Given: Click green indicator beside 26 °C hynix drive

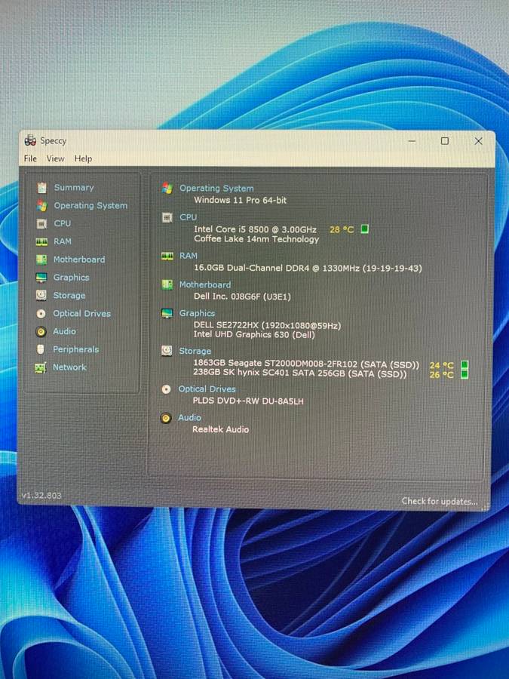Looking at the screenshot, I should point(465,373).
